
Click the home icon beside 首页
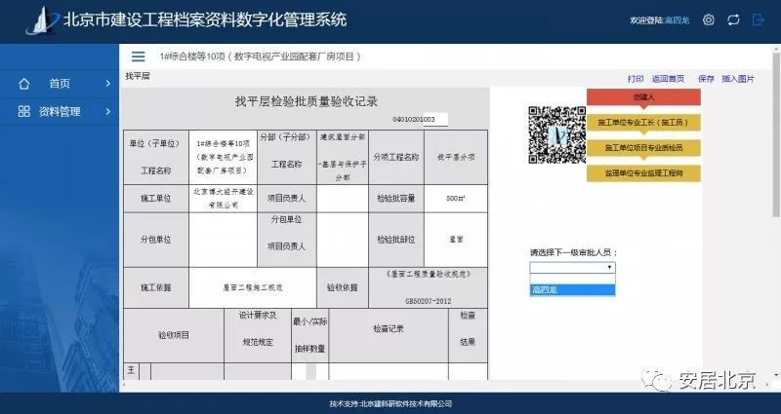(23, 84)
